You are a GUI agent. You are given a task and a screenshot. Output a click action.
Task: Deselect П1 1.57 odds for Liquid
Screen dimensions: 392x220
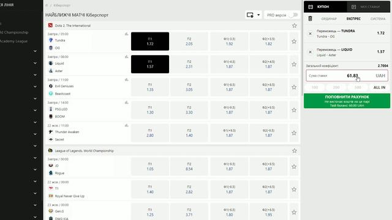pos(150,64)
